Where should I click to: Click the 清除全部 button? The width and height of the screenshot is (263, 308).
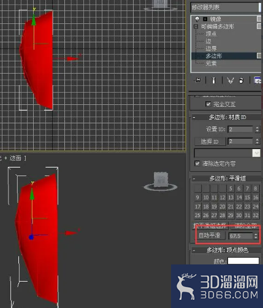tap(245, 226)
